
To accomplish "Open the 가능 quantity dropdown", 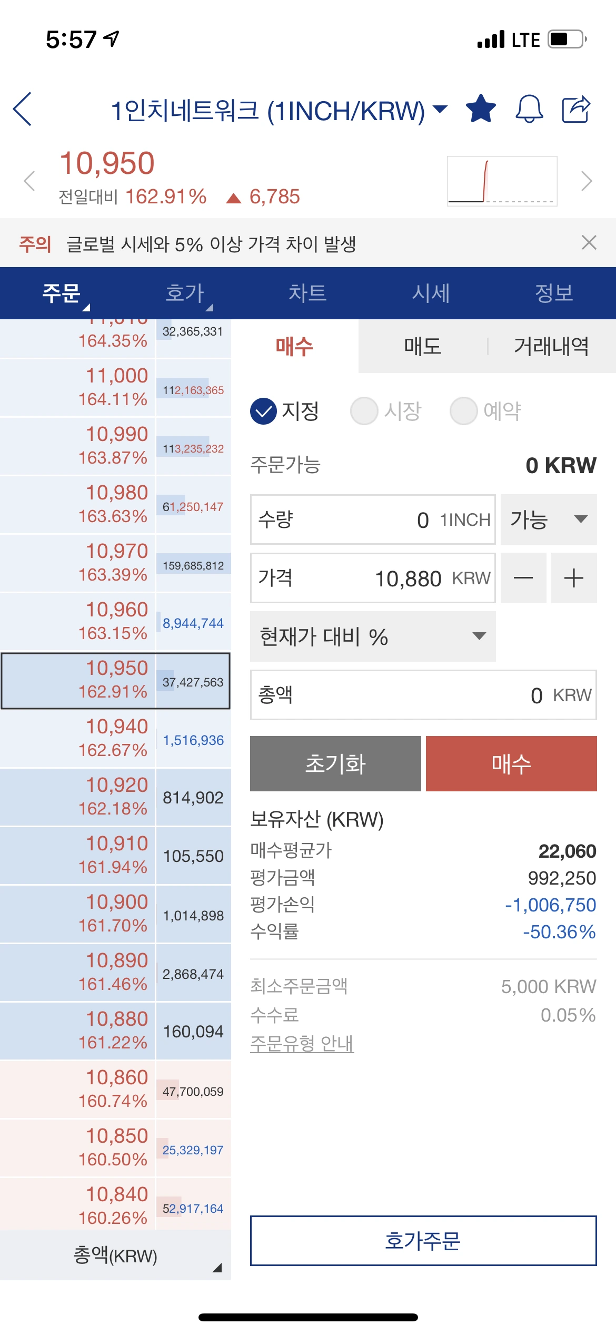I will click(x=548, y=519).
